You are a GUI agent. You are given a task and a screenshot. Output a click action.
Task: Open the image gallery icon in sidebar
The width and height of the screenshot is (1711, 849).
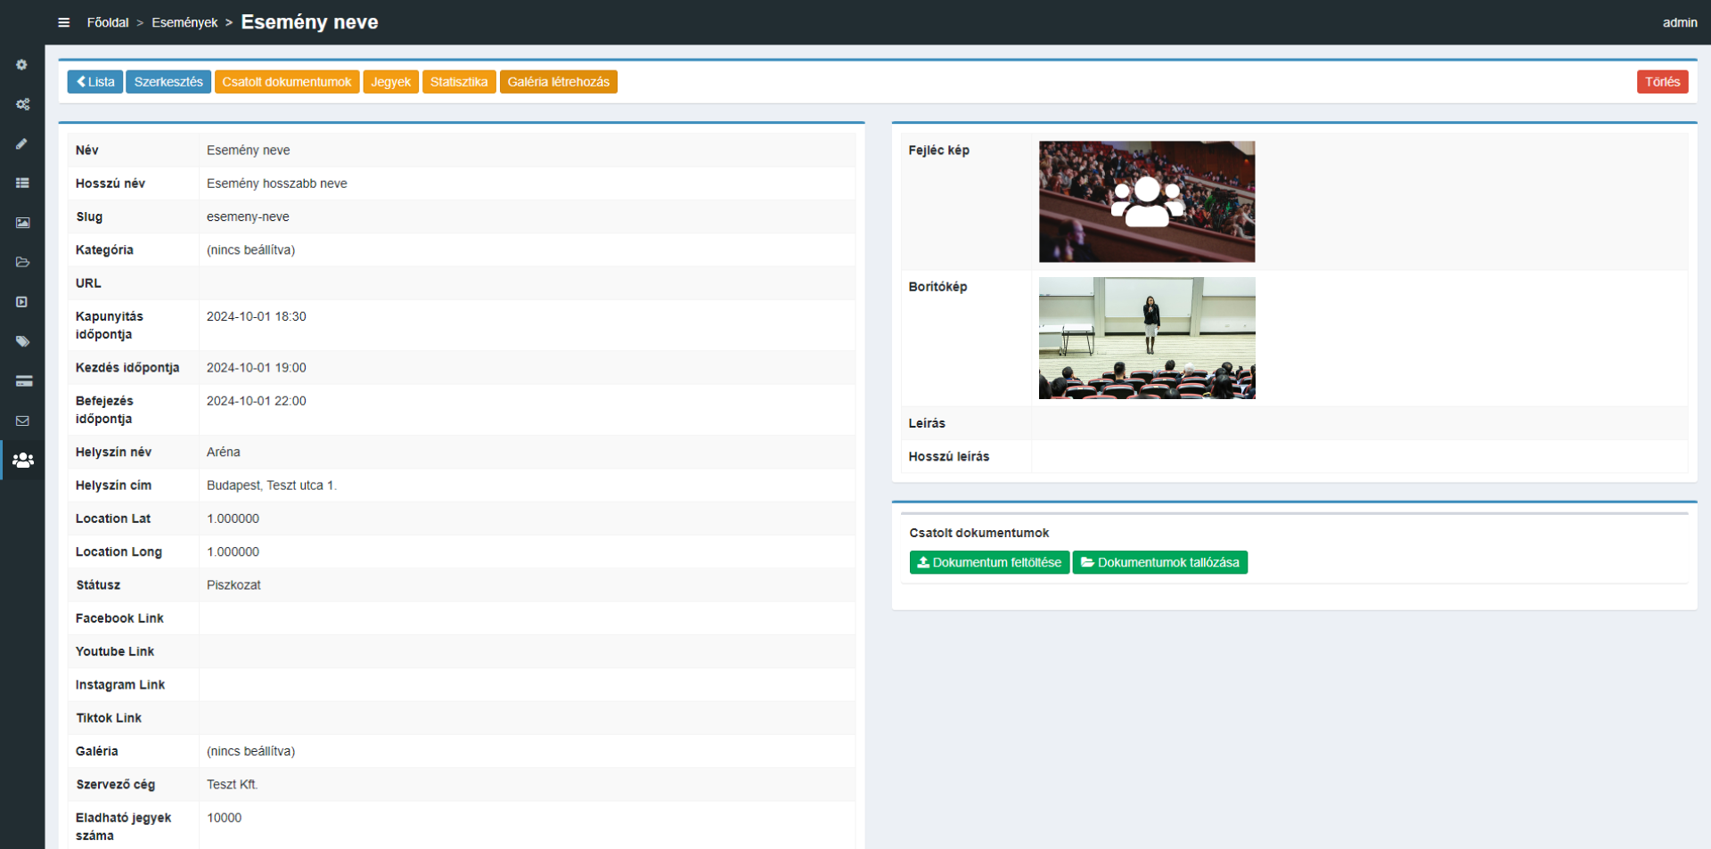coord(22,223)
